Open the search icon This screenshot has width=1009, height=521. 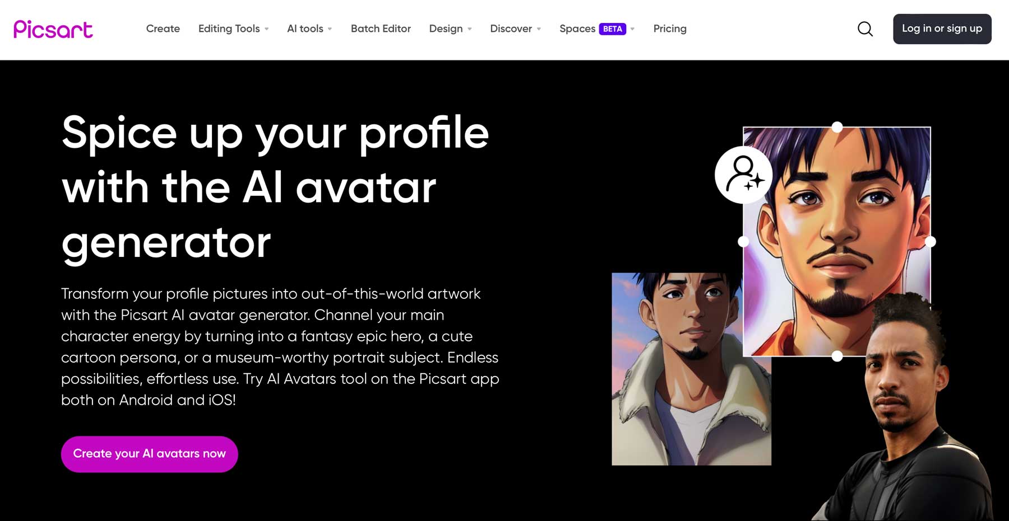click(x=864, y=29)
